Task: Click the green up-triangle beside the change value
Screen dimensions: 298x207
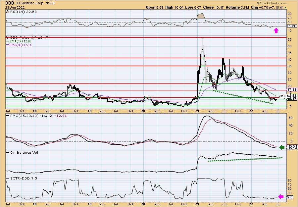Action: click(285, 8)
